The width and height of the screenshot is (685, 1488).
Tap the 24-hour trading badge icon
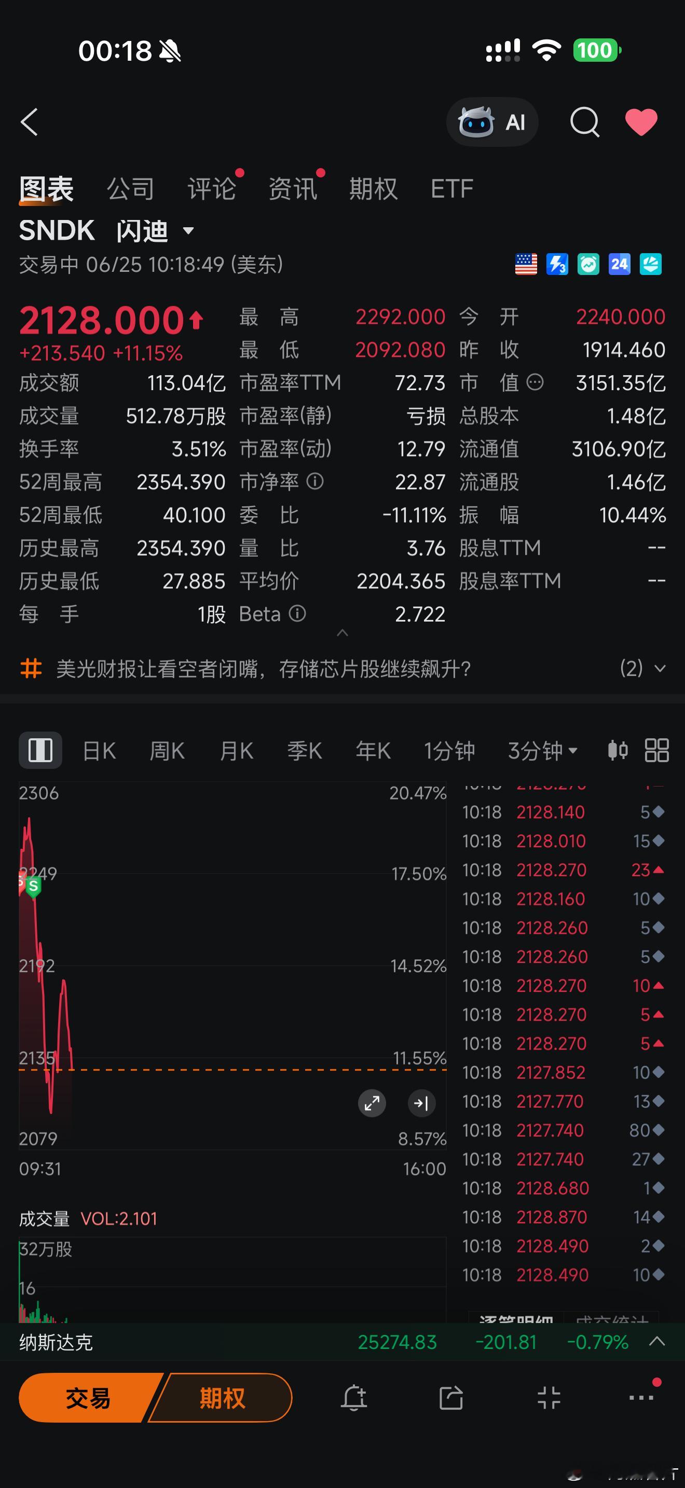620,265
